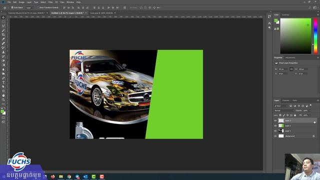Select the Gradient tool
Viewport: 320px width, 180px height.
3,65
